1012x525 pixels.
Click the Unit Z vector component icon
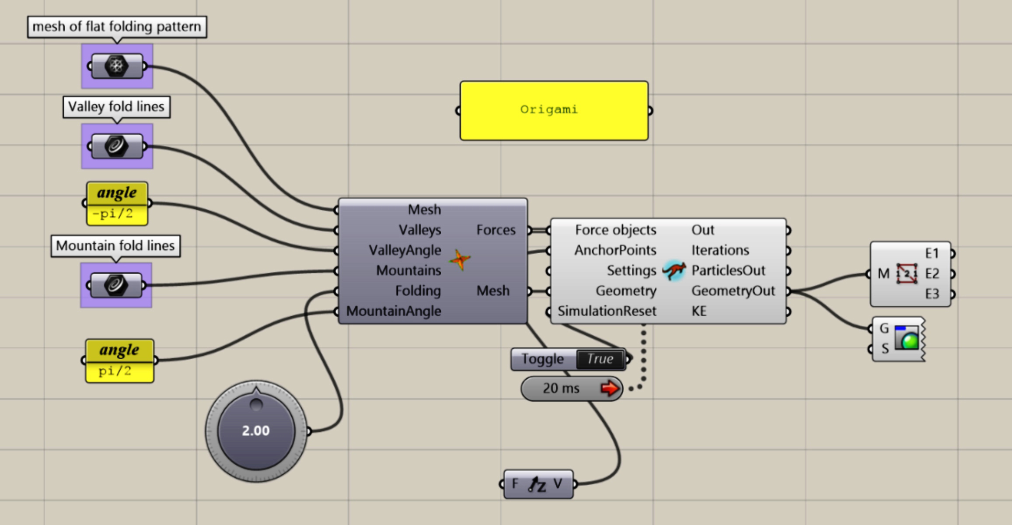[537, 484]
